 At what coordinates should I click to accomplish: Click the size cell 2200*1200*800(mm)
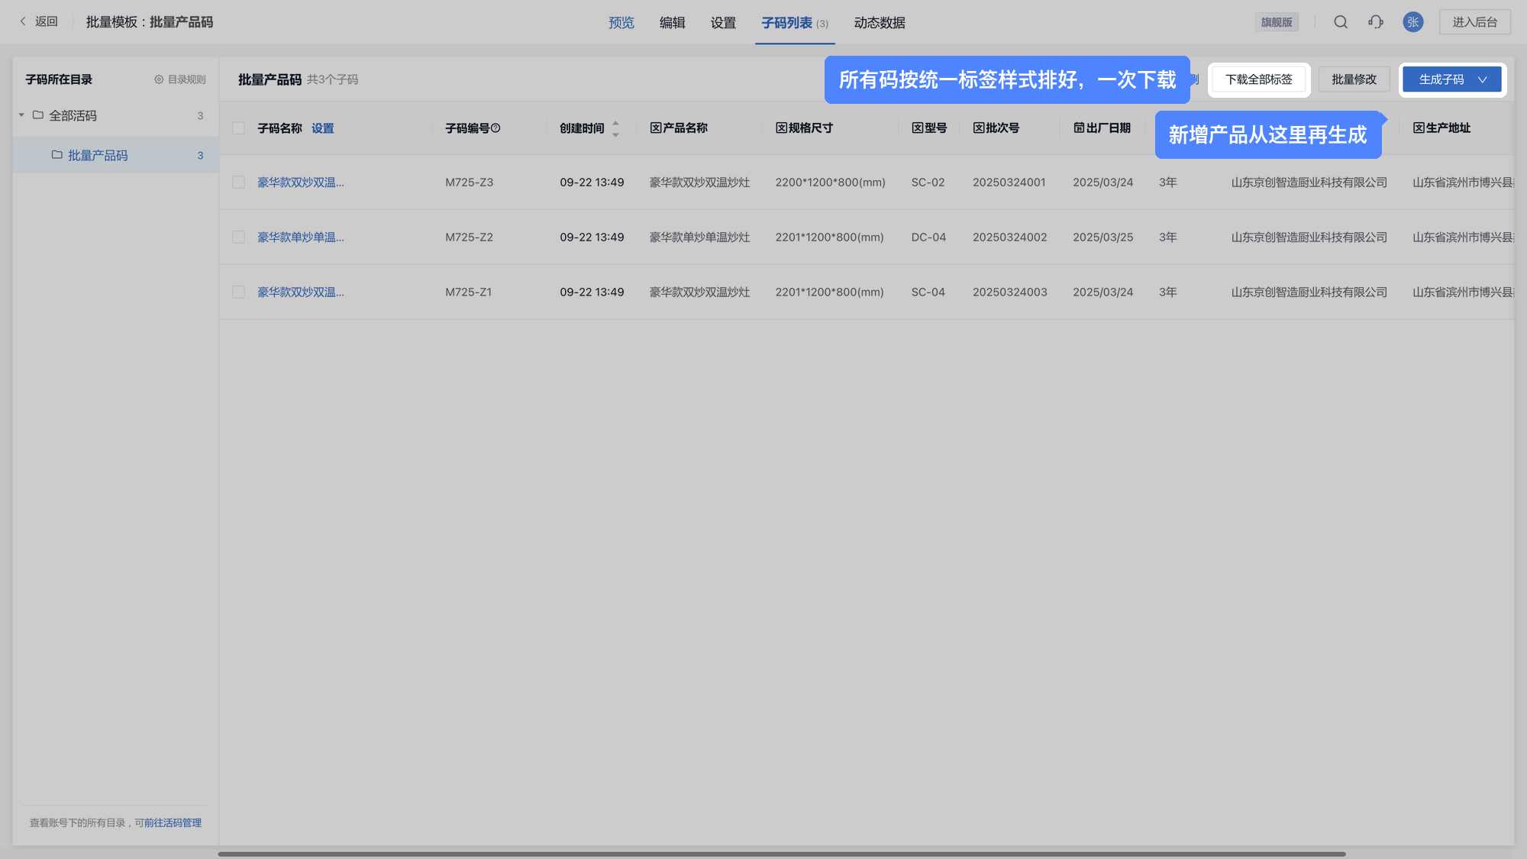click(x=831, y=182)
